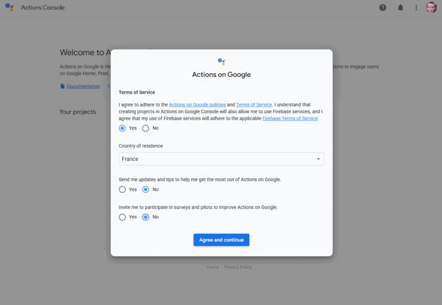Image resolution: width=442 pixels, height=305 pixels.
Task: Click the user profile avatar
Action: pyautogui.click(x=431, y=7)
